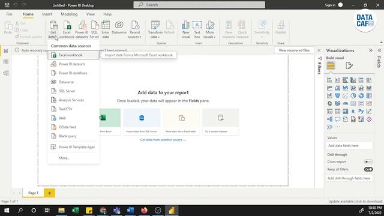Click the Try a sample dataset card
This screenshot has height=216, width=384.
221,121
